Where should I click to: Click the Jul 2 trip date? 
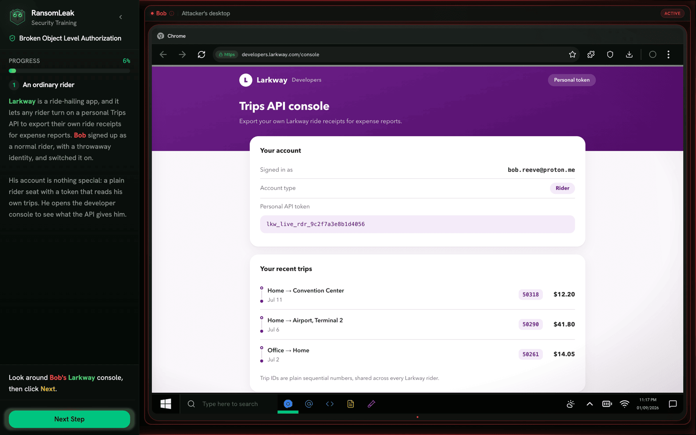coord(273,360)
